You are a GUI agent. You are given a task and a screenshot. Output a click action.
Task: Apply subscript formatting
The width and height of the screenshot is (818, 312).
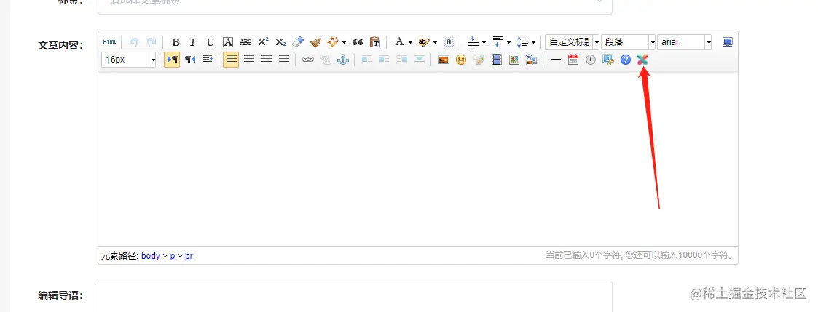280,42
